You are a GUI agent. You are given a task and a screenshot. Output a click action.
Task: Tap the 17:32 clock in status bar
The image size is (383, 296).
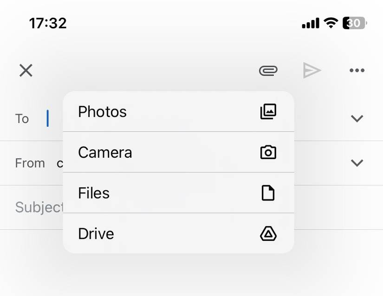tap(48, 23)
